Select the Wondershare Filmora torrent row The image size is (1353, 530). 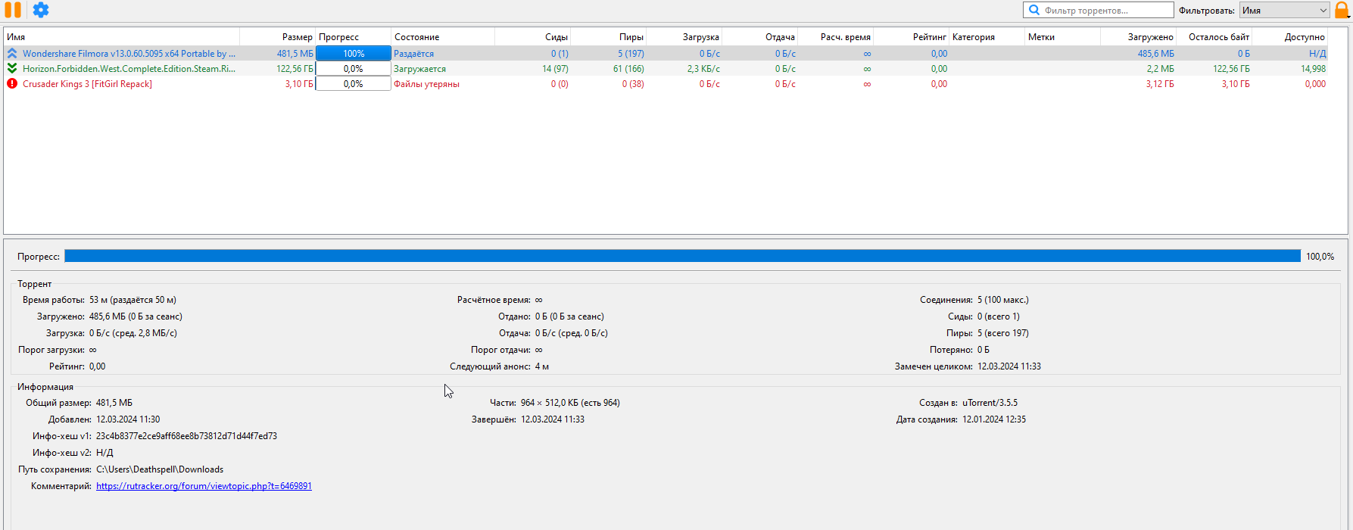[x=666, y=54]
